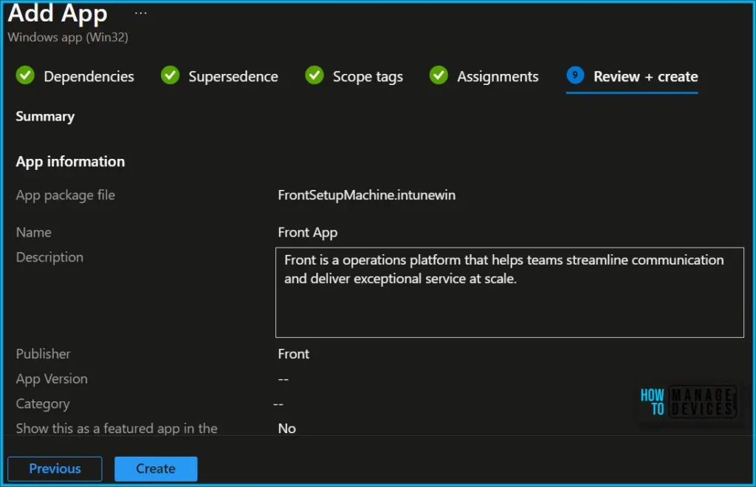The height and width of the screenshot is (487, 756).
Task: Click the Description field label
Action: coord(49,257)
